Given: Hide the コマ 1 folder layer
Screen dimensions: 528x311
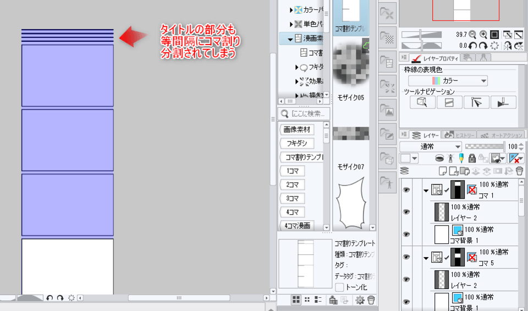Looking at the screenshot, I should pos(406,190).
